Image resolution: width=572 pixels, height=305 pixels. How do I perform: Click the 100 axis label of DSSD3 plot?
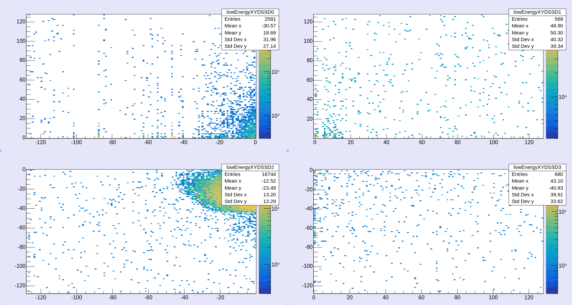point(493,297)
